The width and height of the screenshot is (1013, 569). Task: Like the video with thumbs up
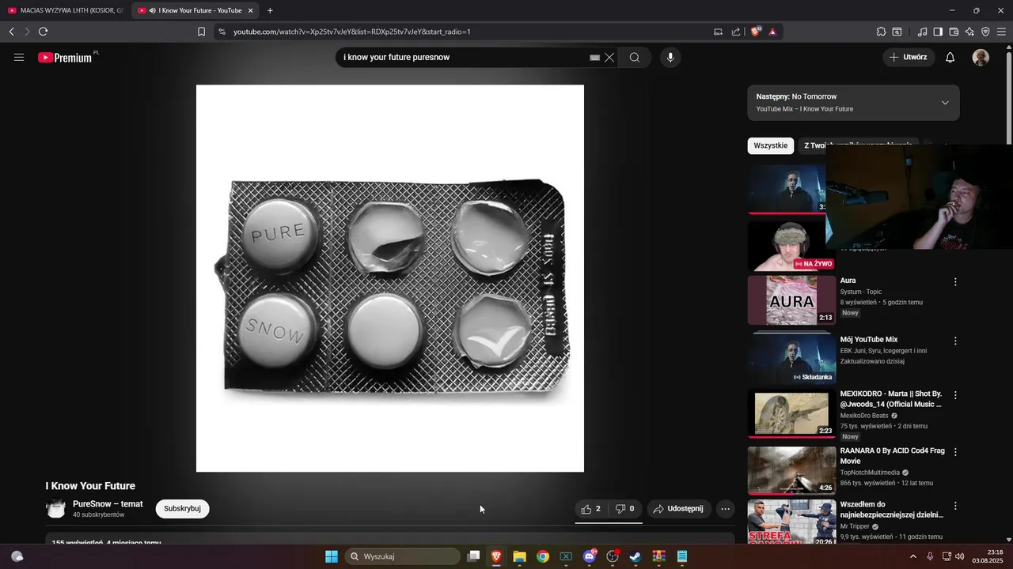[x=591, y=509]
